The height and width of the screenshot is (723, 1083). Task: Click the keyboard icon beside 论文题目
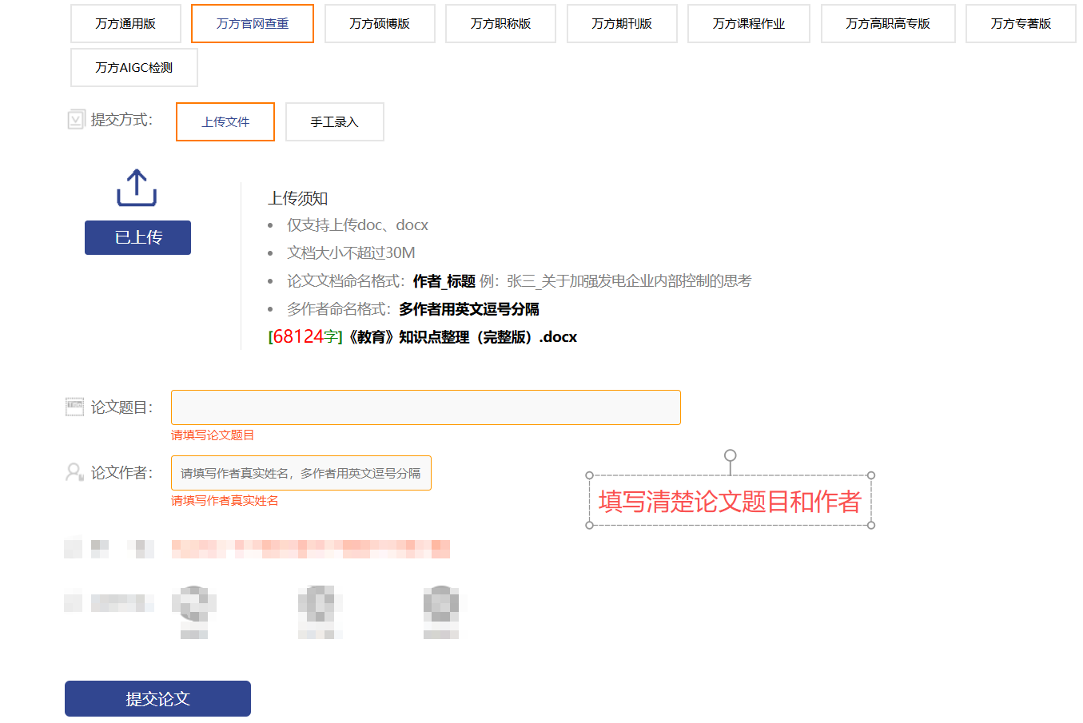(x=74, y=406)
